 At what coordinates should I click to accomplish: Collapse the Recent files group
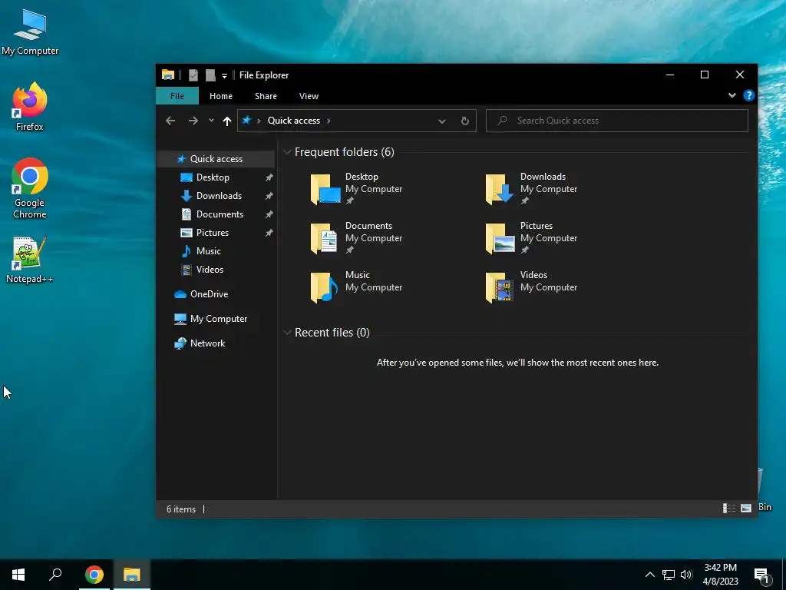[x=287, y=333]
